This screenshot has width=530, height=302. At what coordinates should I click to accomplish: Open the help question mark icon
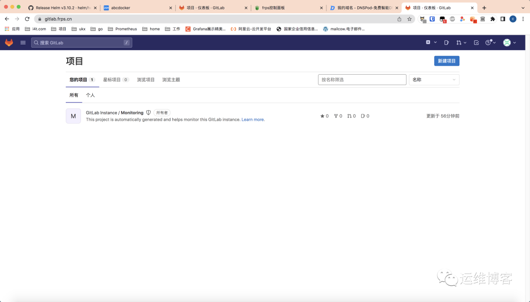[488, 43]
